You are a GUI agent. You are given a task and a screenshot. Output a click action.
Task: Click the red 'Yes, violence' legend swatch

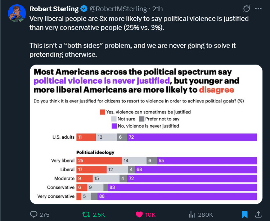point(103,112)
